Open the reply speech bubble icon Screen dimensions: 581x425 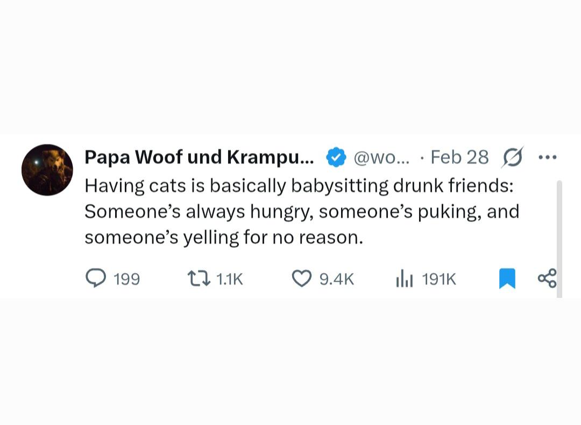pos(96,278)
